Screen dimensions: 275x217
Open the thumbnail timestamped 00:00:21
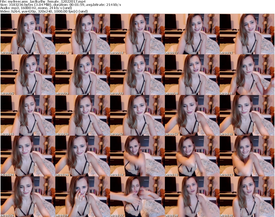click(247, 34)
